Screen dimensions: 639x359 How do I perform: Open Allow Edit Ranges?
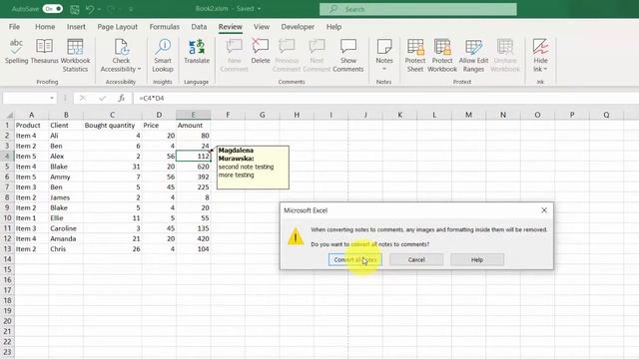coord(473,56)
